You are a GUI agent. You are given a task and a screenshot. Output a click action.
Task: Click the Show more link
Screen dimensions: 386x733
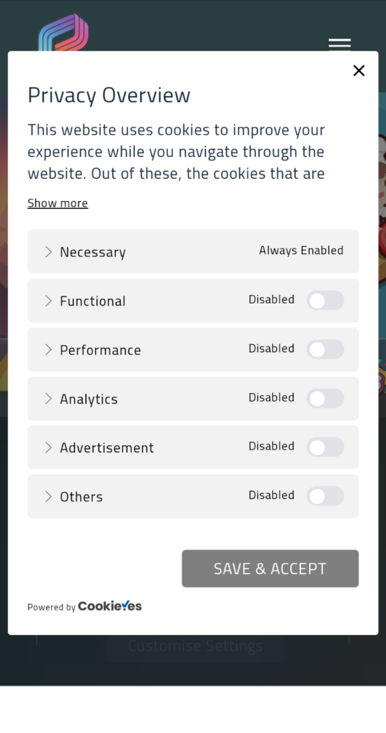(x=57, y=203)
